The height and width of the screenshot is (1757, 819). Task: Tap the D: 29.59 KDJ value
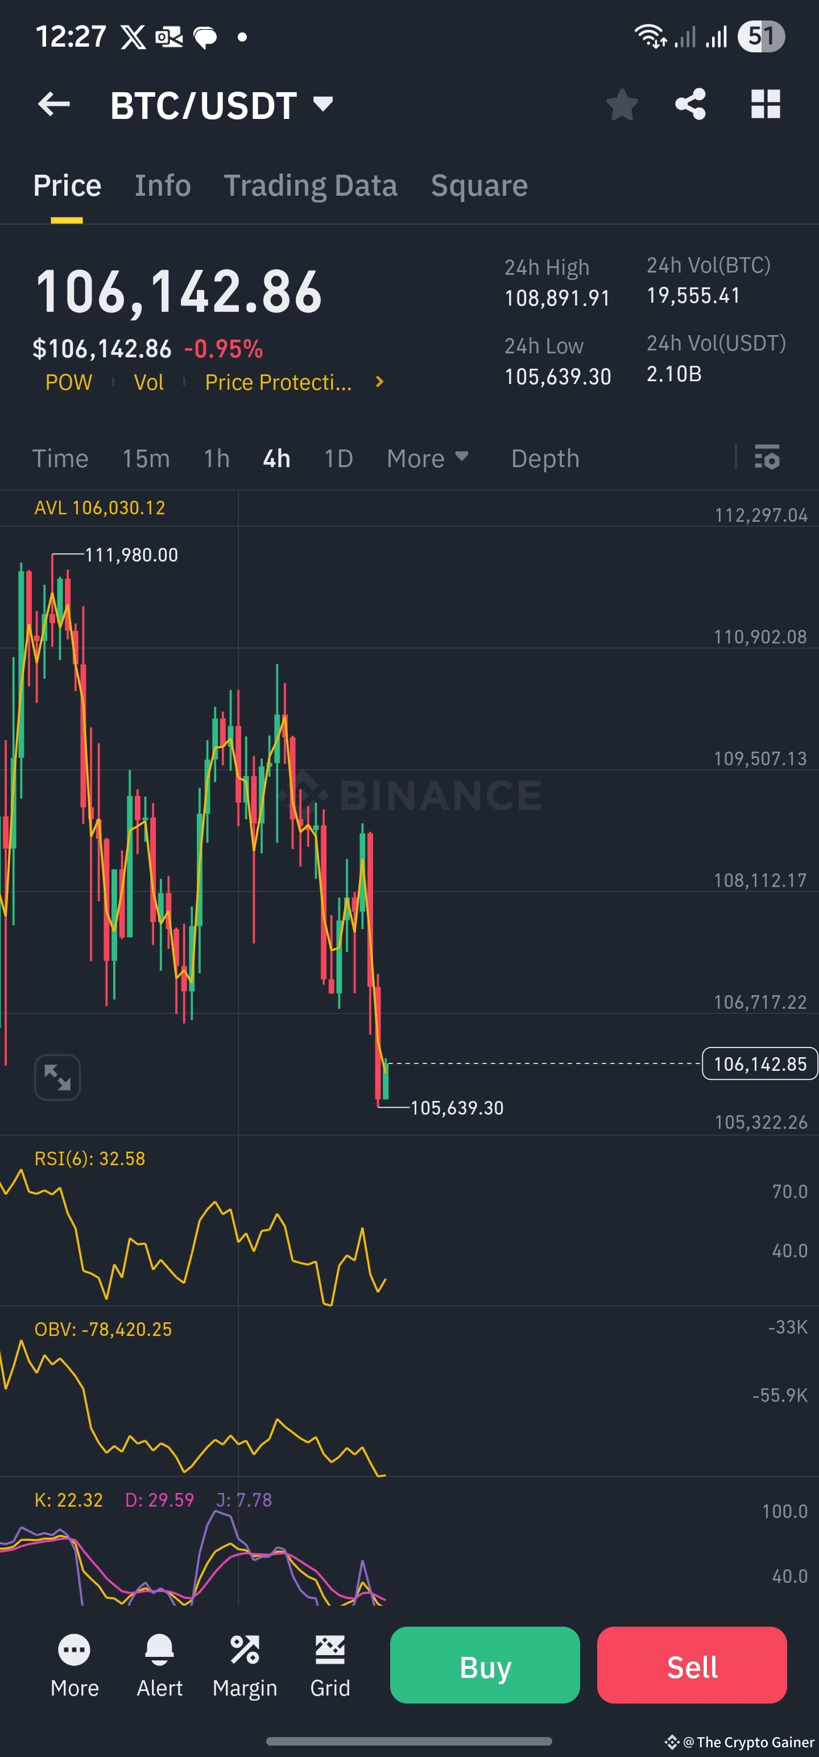click(x=160, y=1500)
